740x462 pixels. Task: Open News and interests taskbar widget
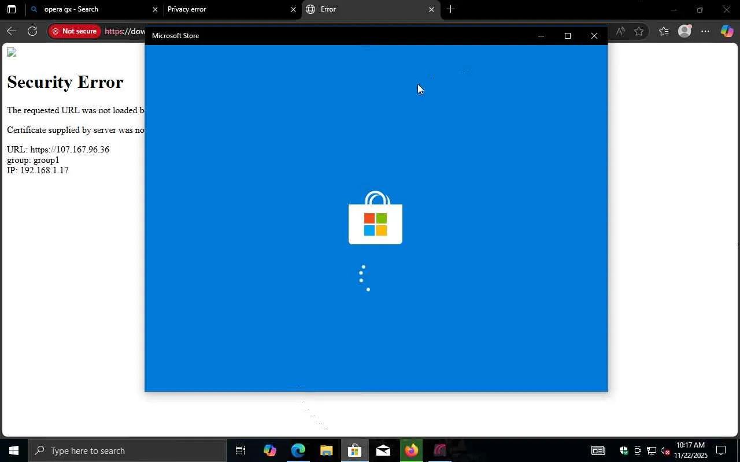point(598,450)
